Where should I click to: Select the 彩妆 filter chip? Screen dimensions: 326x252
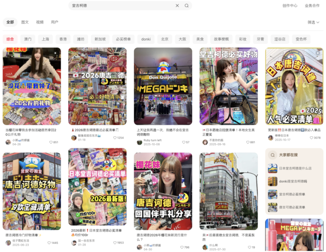click(x=243, y=39)
